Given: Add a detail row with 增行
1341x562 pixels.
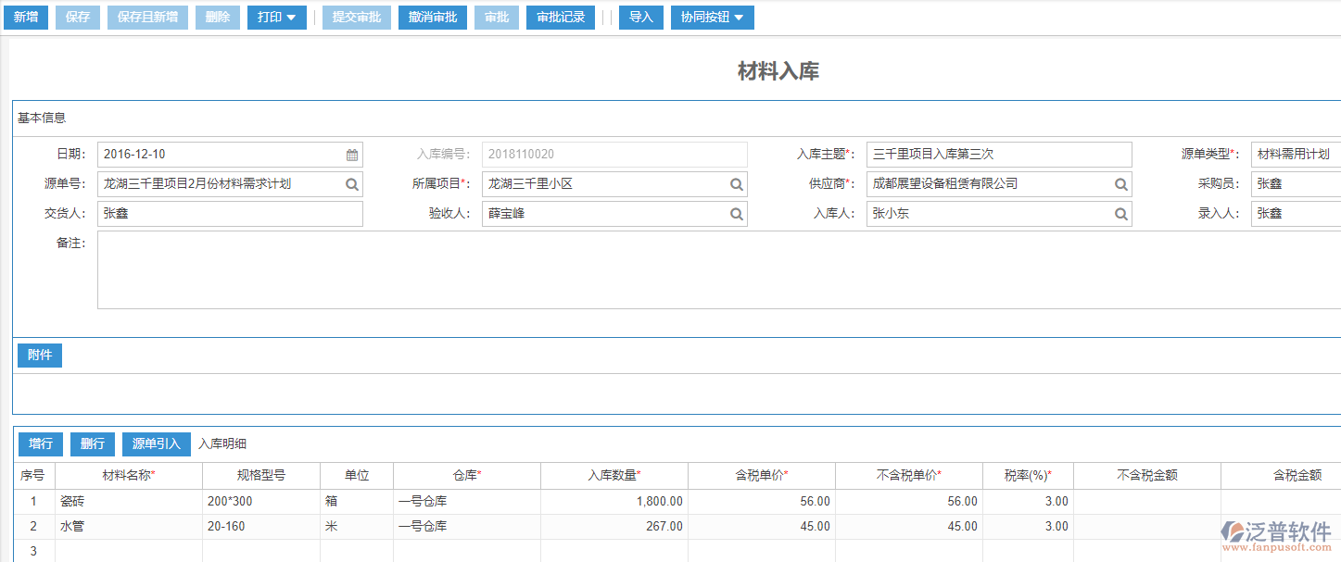Looking at the screenshot, I should [x=40, y=443].
